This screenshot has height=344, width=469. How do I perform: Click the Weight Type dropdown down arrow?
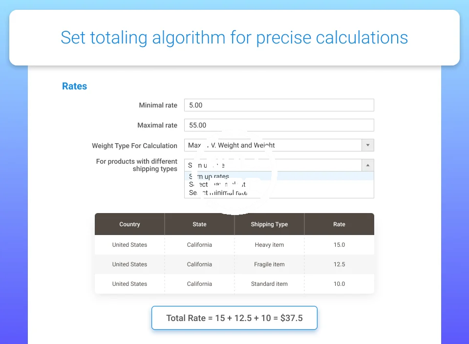coord(368,145)
